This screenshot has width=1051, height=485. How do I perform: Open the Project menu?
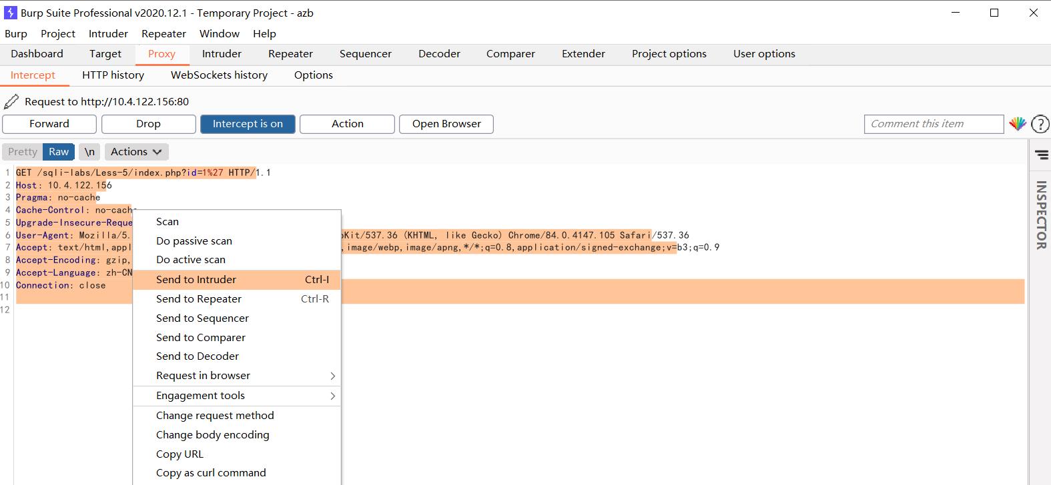(x=58, y=33)
